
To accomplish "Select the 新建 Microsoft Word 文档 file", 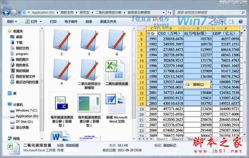I will click(117, 108).
